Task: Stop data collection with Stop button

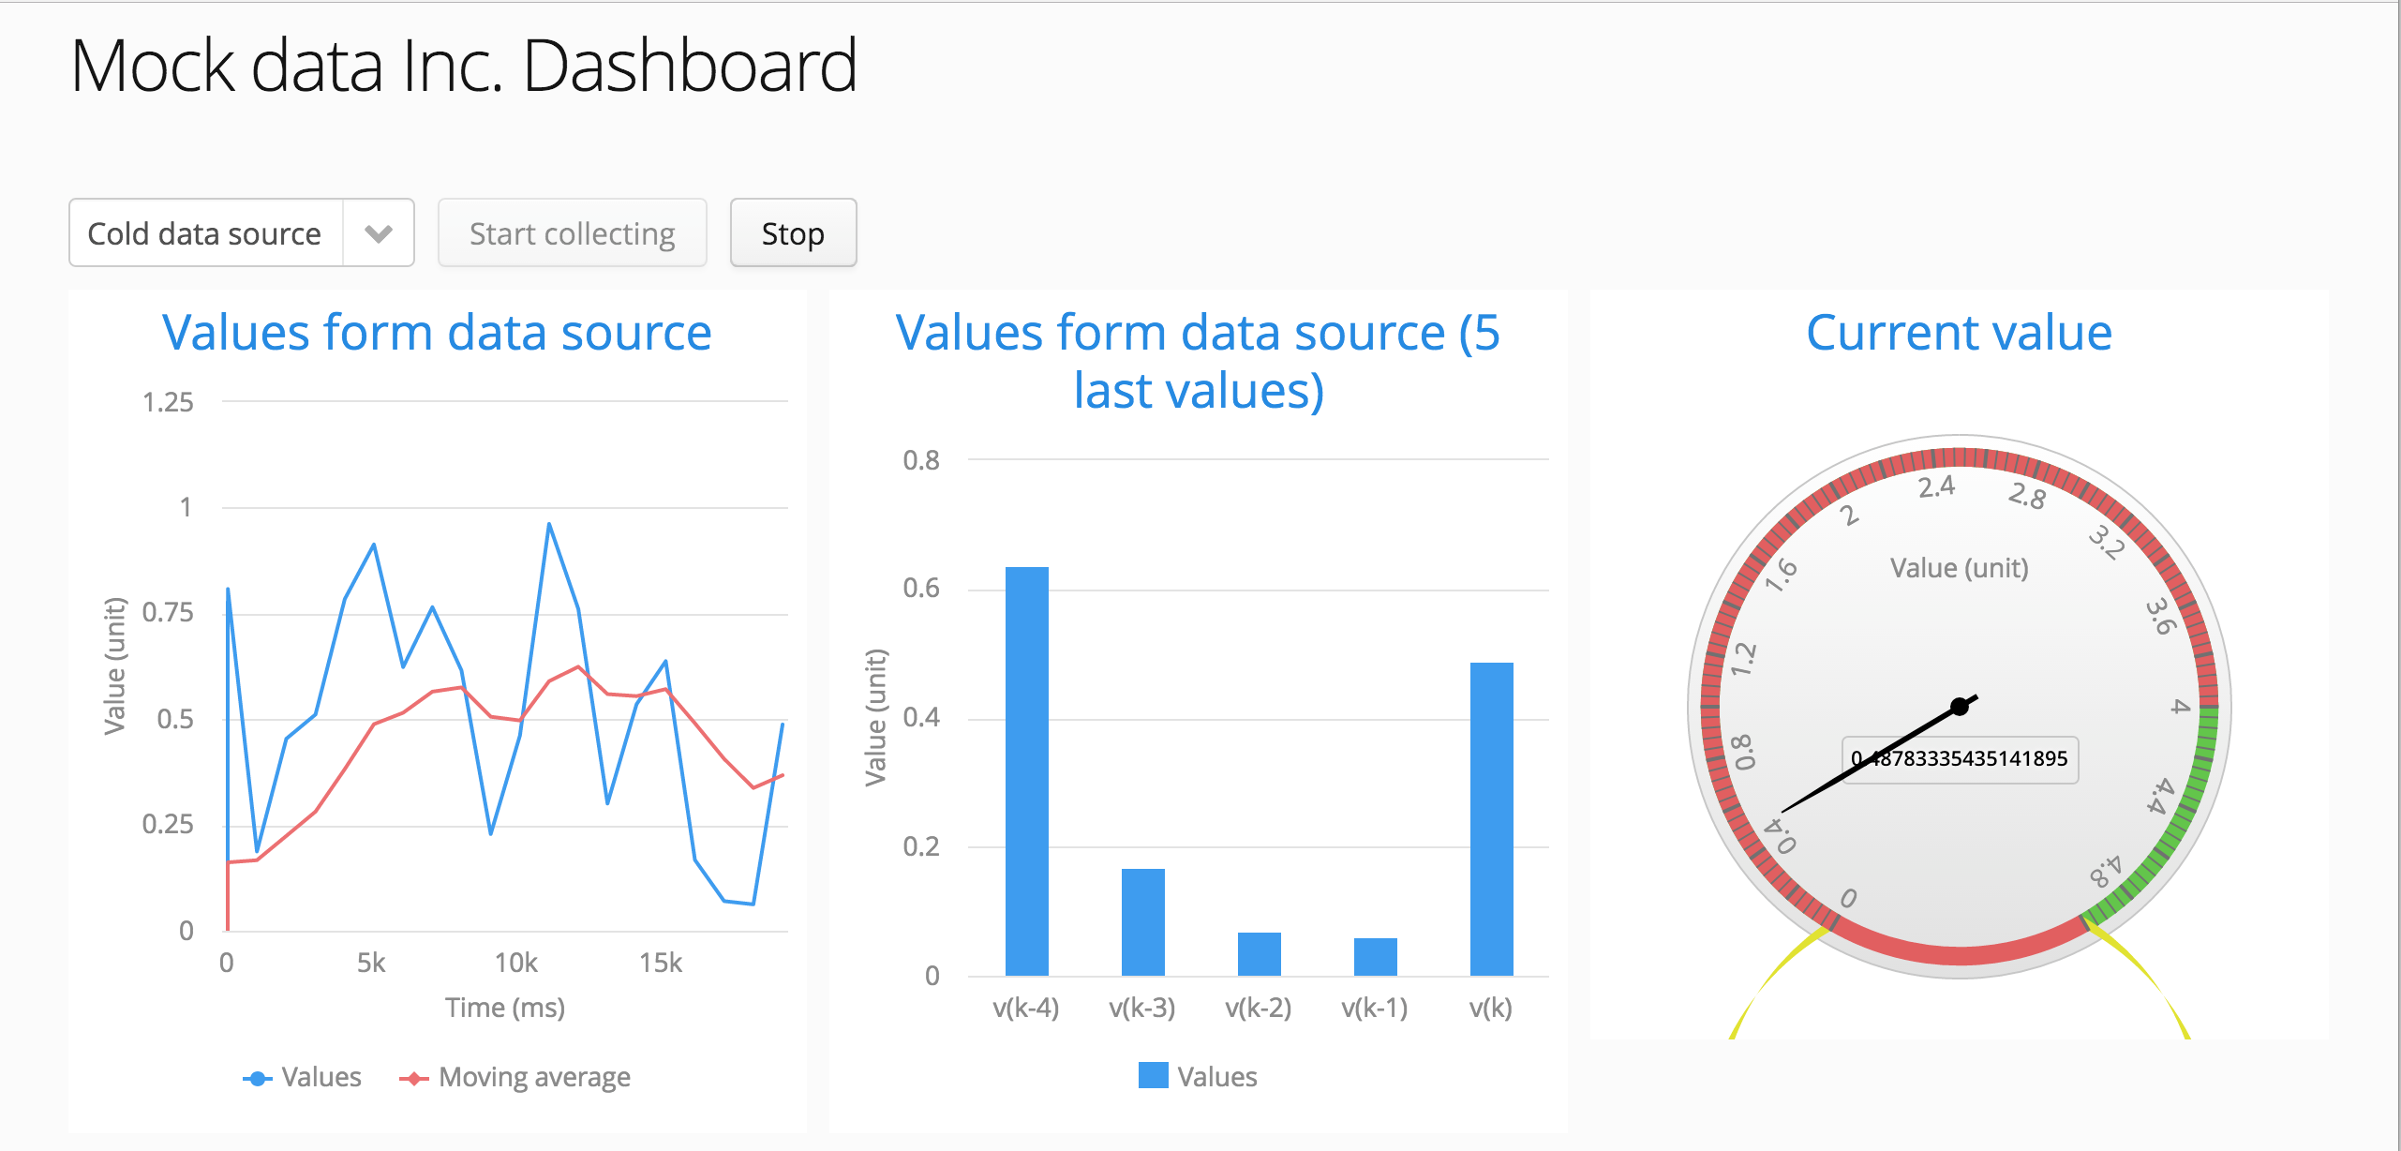Action: [x=793, y=232]
